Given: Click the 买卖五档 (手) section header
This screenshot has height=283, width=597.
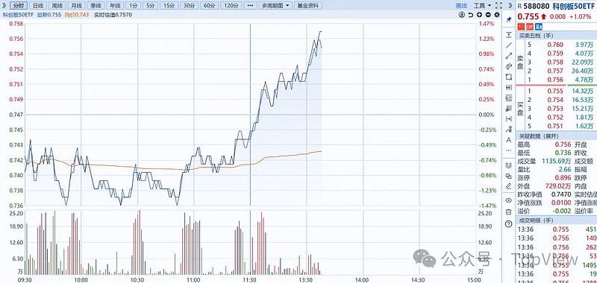Looking at the screenshot, I should point(556,36).
